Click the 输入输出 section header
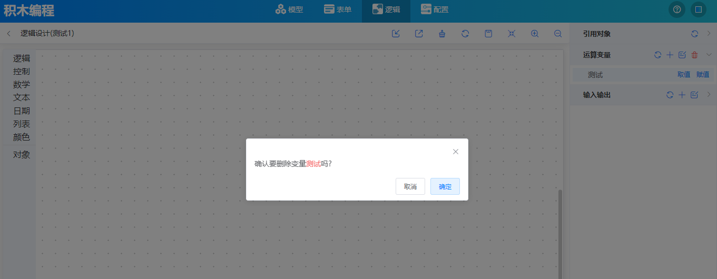Screen dimensions: 717x279 (597, 95)
